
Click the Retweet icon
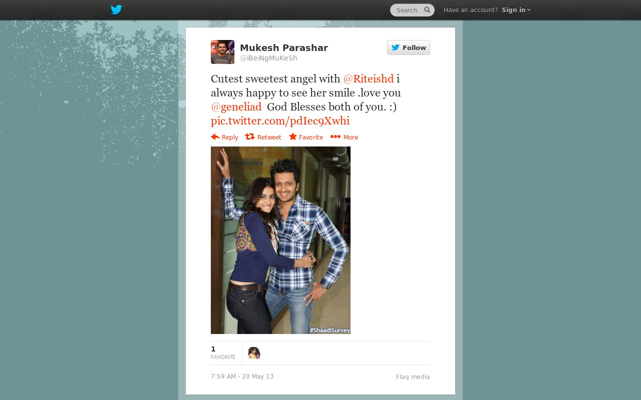click(250, 137)
